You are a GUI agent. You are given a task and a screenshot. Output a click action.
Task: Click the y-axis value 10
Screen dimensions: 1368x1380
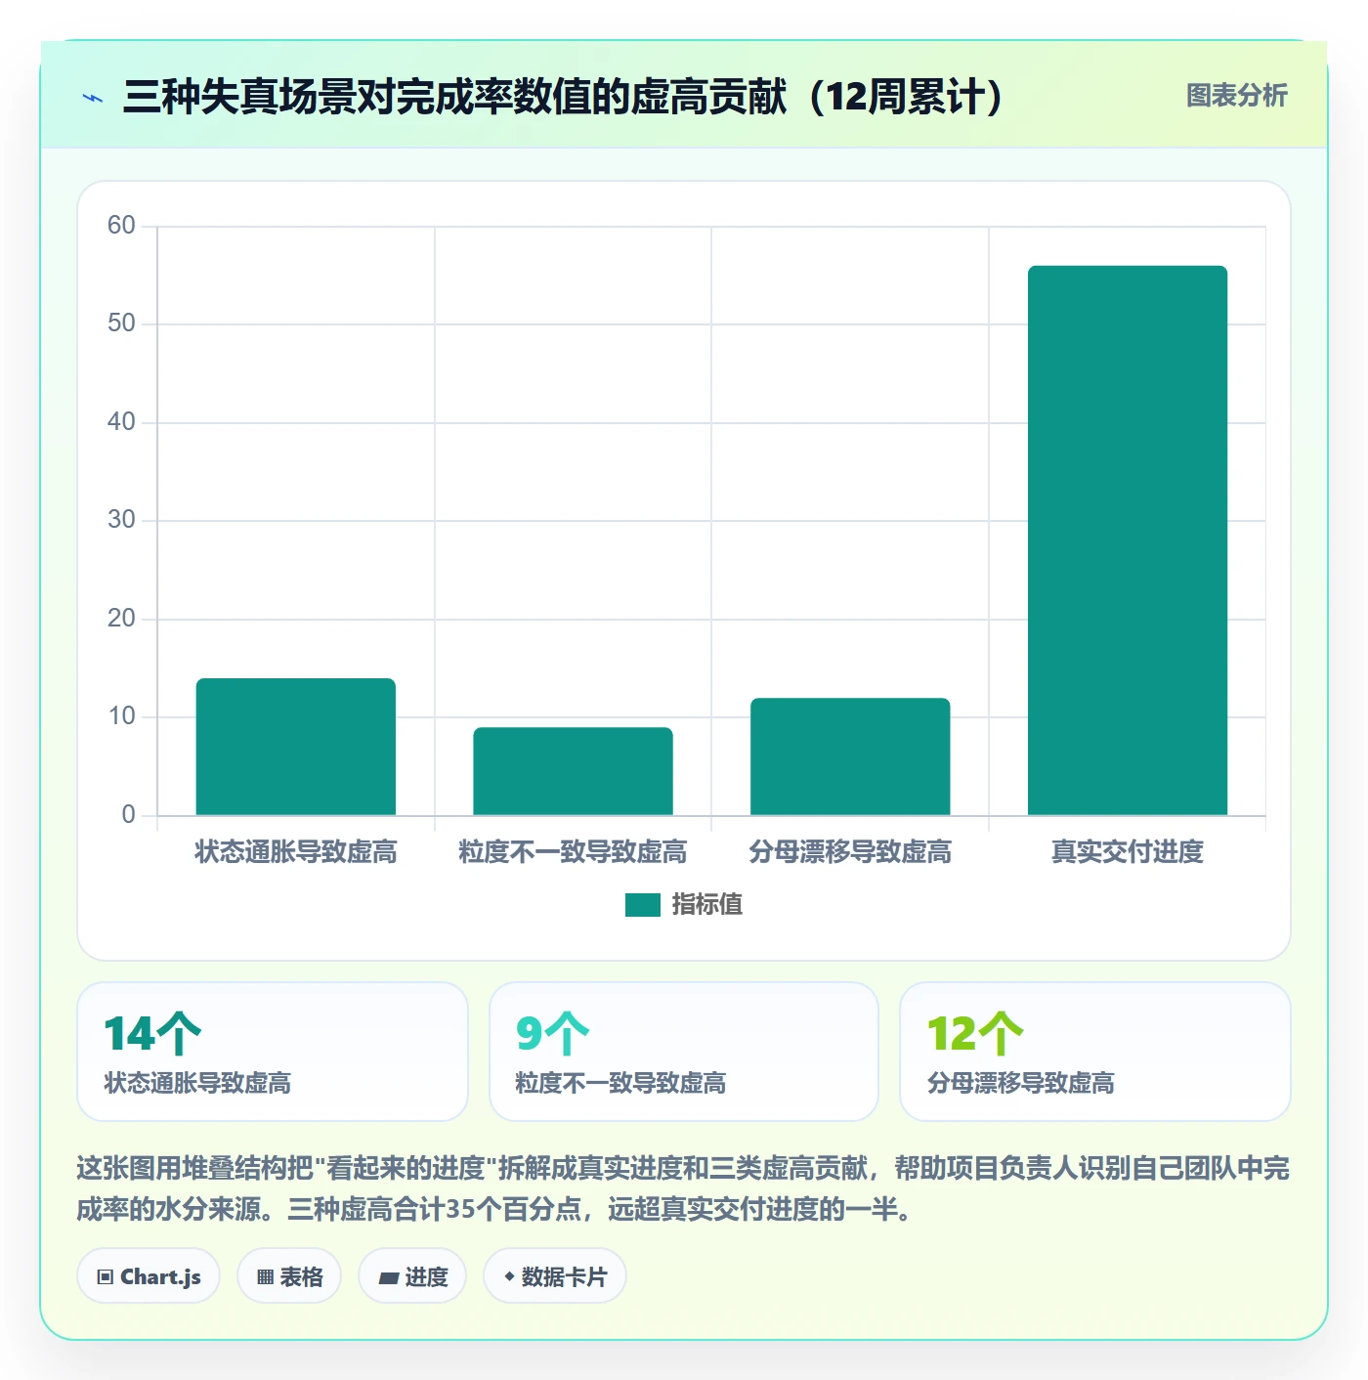point(121,716)
